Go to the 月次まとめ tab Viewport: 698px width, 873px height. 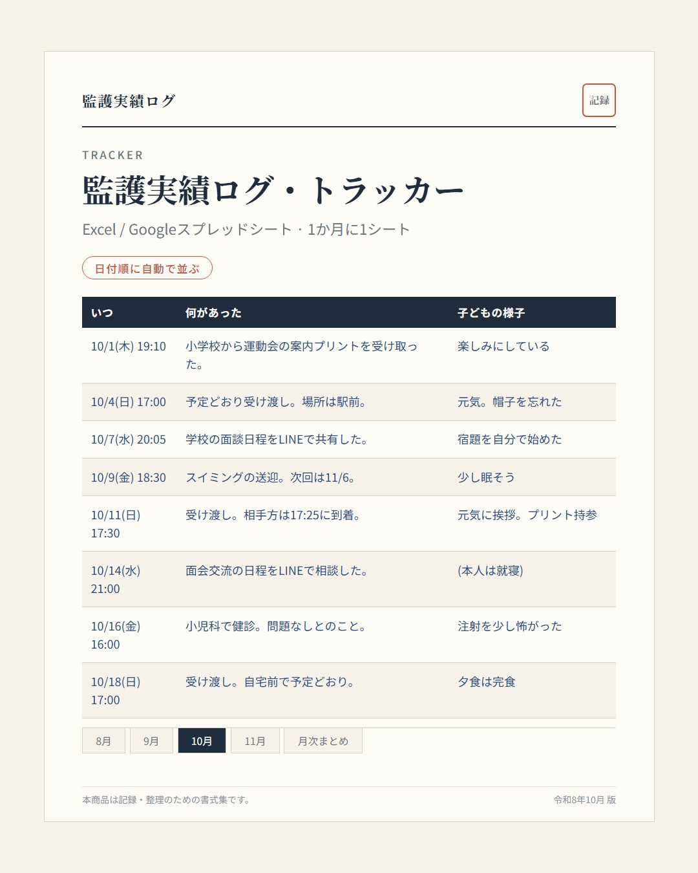coord(323,741)
